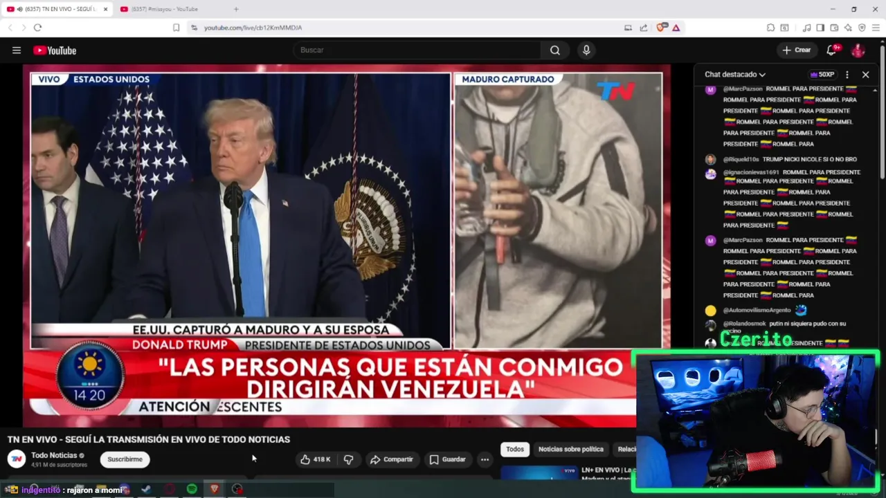886x498 pixels.
Task: Reload the page in browser
Action: click(x=37, y=28)
